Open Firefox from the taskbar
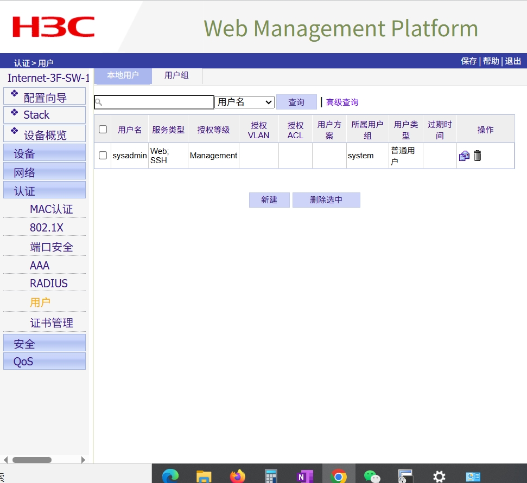 [237, 476]
